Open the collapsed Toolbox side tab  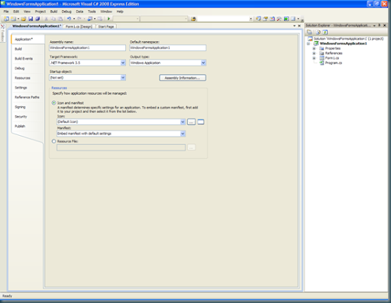[x=2, y=33]
